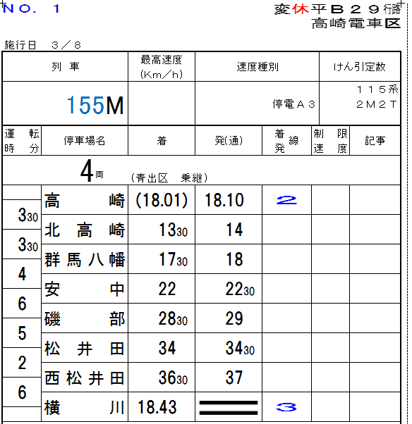Click the 施行日 3/8 date text

coord(43,44)
